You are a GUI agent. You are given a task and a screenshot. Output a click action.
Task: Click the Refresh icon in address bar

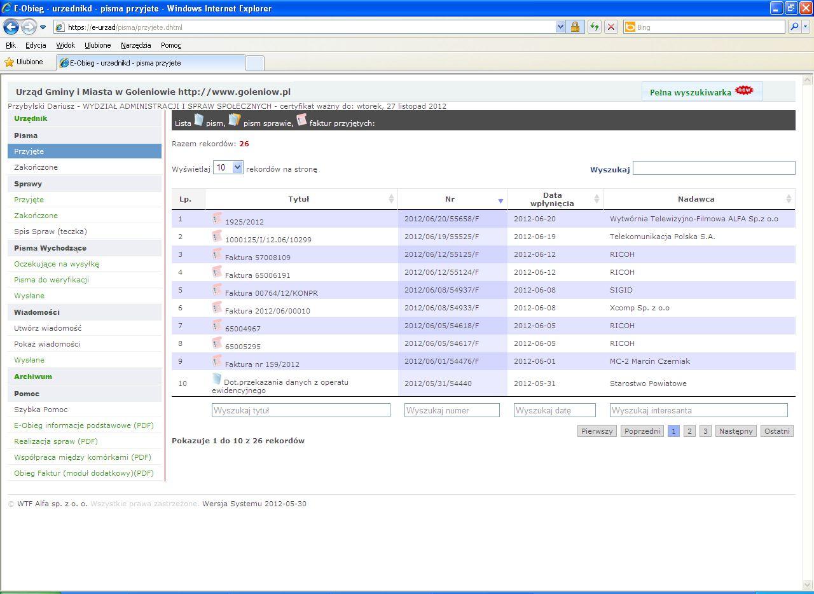[594, 27]
